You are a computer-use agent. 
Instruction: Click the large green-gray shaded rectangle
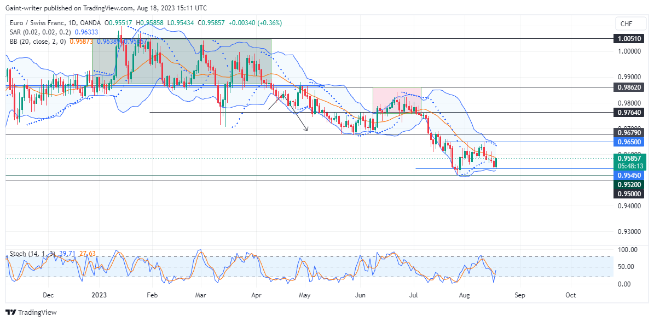[182, 62]
